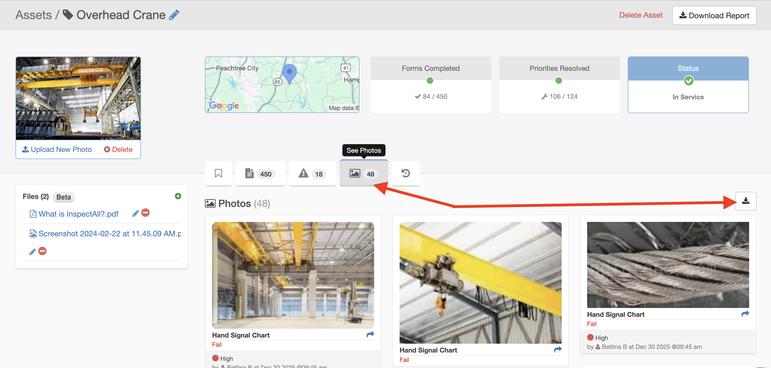Image resolution: width=771 pixels, height=368 pixels.
Task: Click the green plus to add file
Action: (x=178, y=196)
